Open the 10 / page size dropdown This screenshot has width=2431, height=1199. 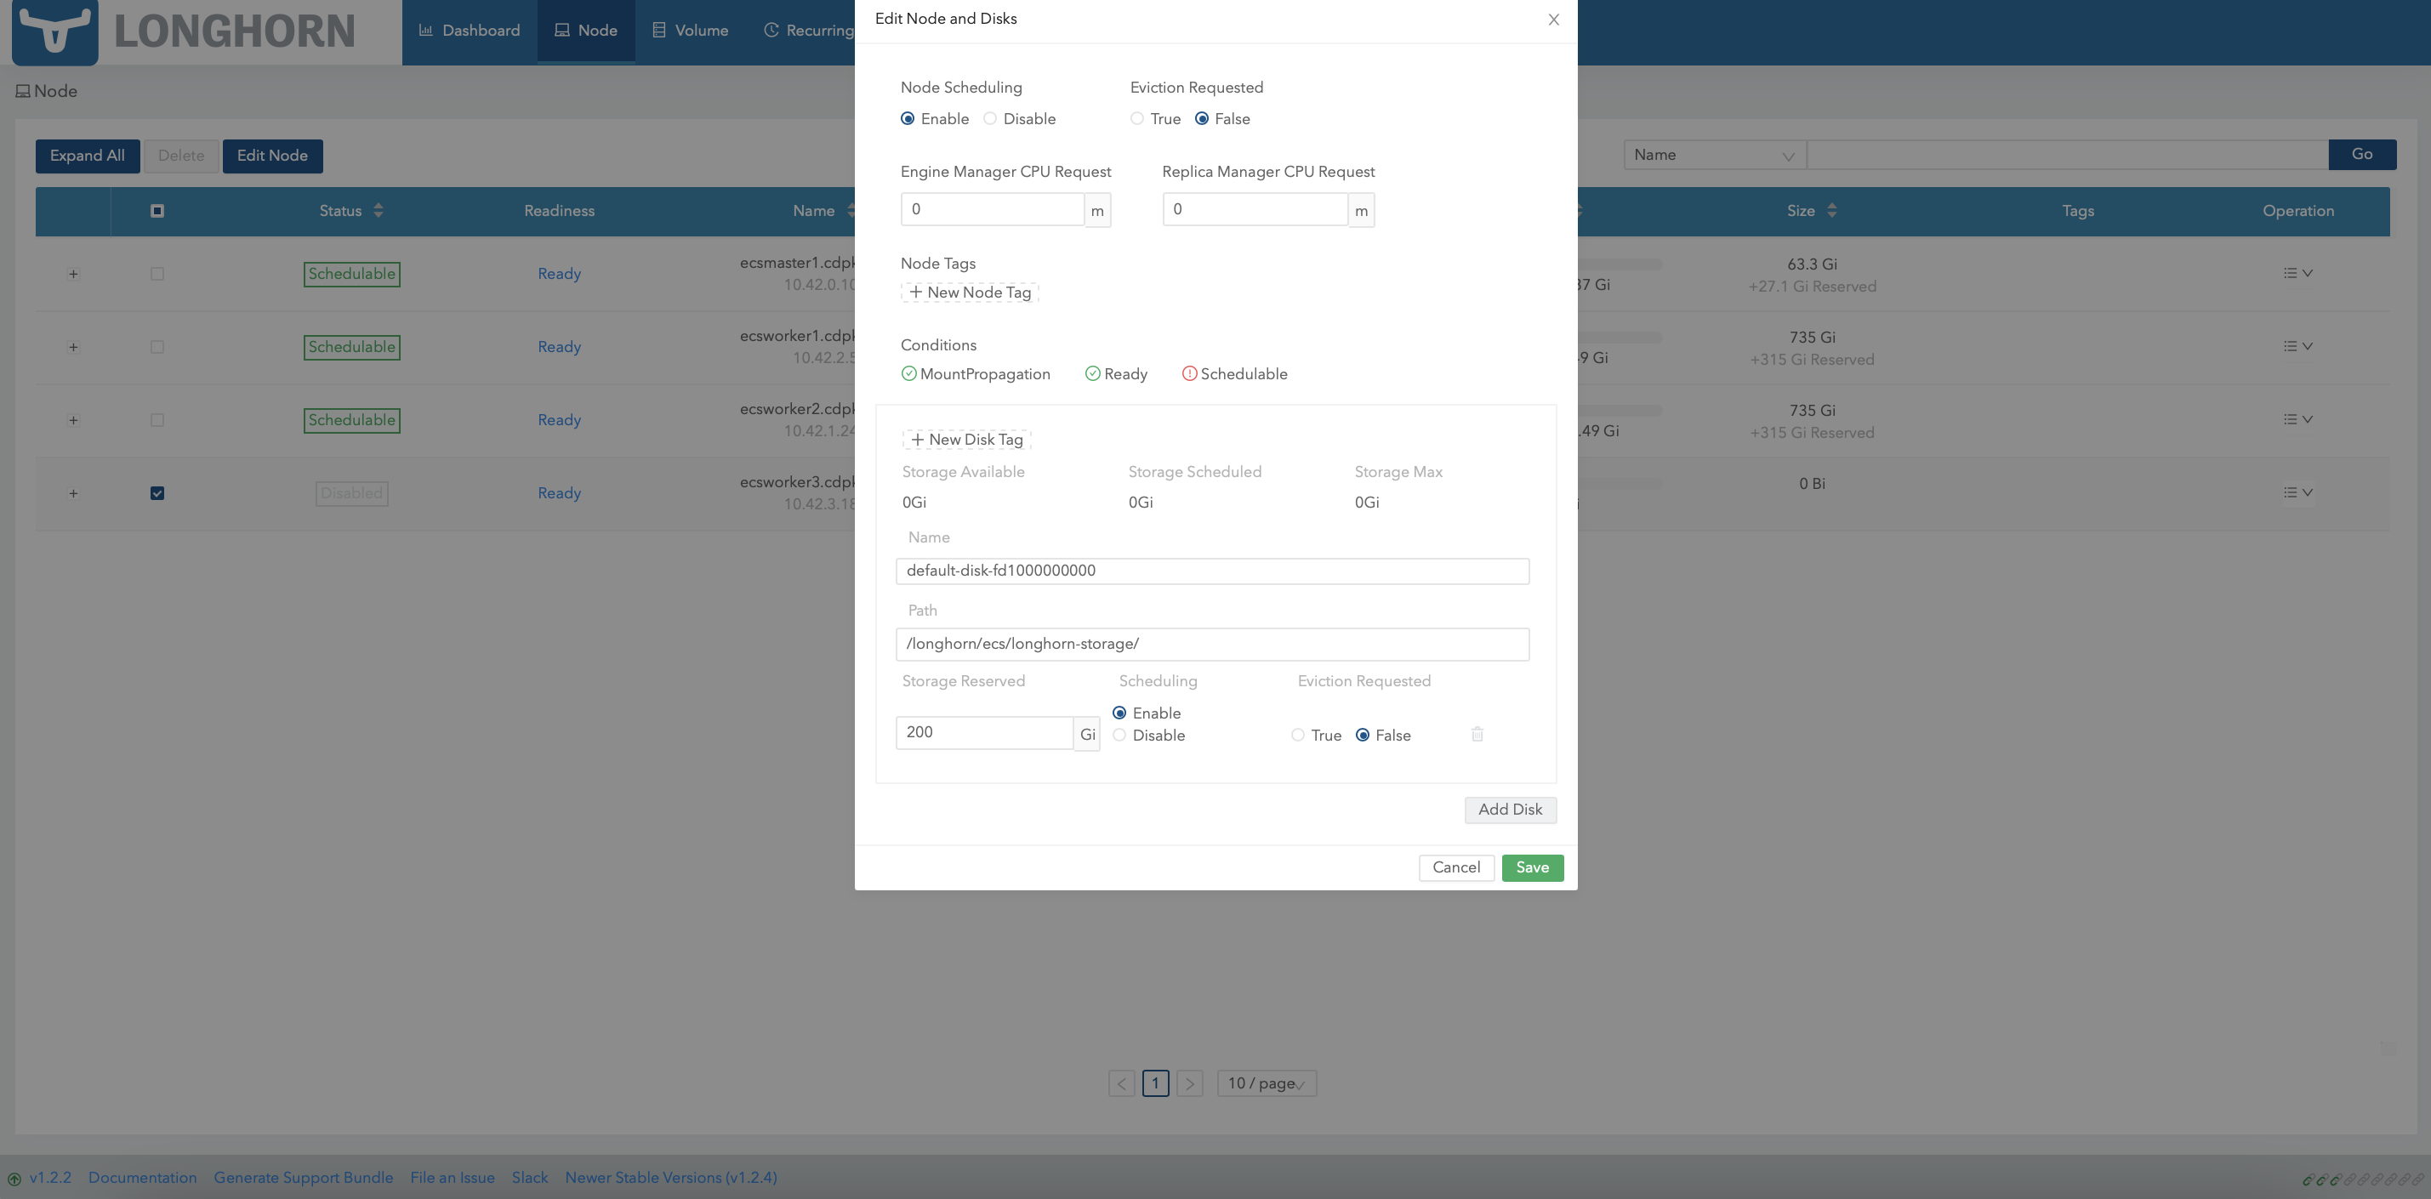[1267, 1083]
